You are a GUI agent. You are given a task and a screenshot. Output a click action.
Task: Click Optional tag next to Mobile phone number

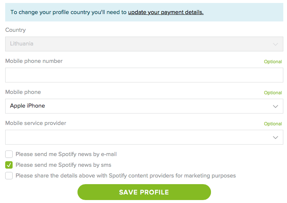[273, 62]
